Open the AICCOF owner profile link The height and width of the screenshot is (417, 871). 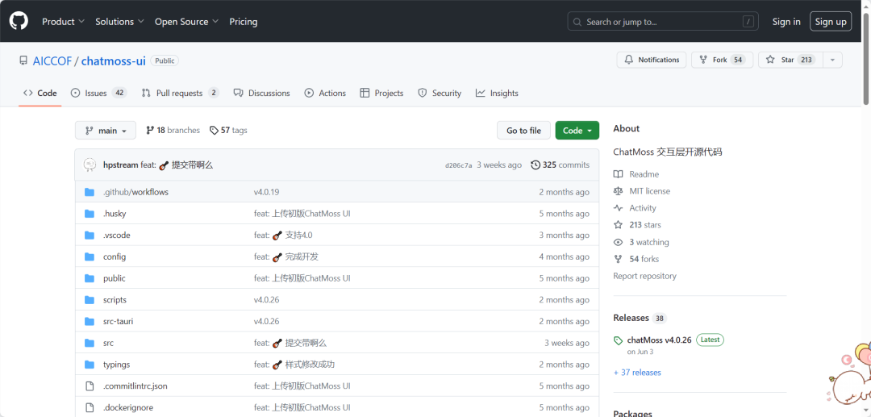tap(52, 61)
